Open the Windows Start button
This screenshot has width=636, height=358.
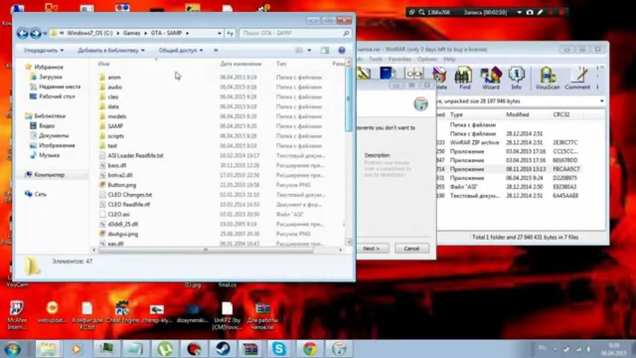click(12, 348)
